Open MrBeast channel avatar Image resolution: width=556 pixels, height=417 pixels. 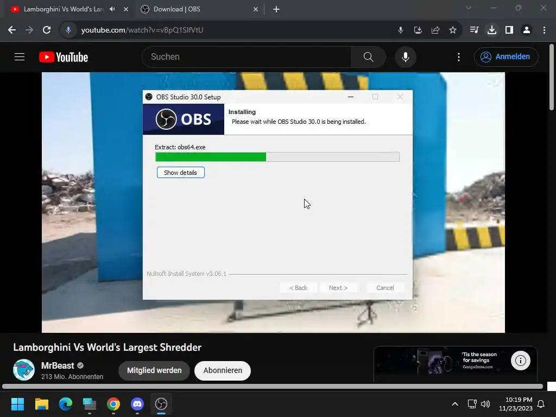(x=24, y=370)
